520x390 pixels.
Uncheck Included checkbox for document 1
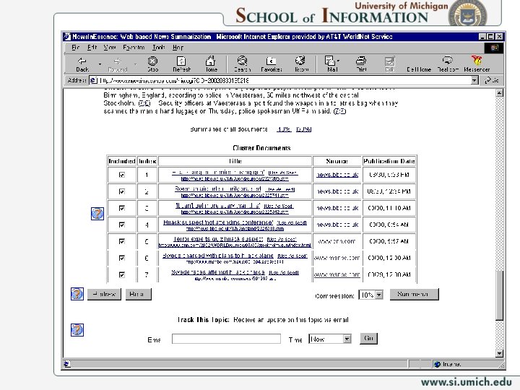122,175
